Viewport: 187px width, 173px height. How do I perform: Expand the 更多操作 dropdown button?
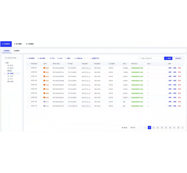(179, 58)
